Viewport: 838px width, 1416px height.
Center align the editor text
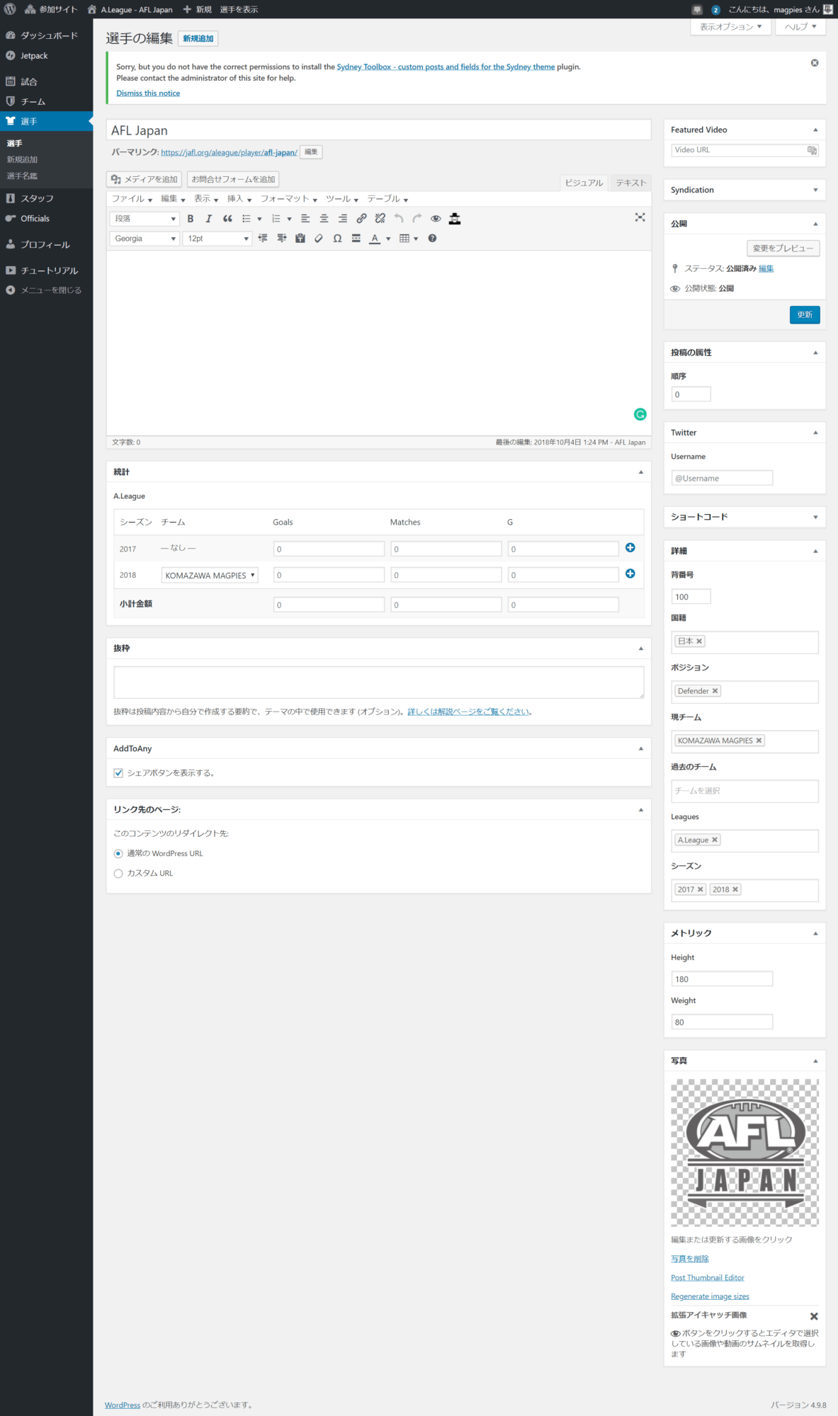(x=324, y=219)
